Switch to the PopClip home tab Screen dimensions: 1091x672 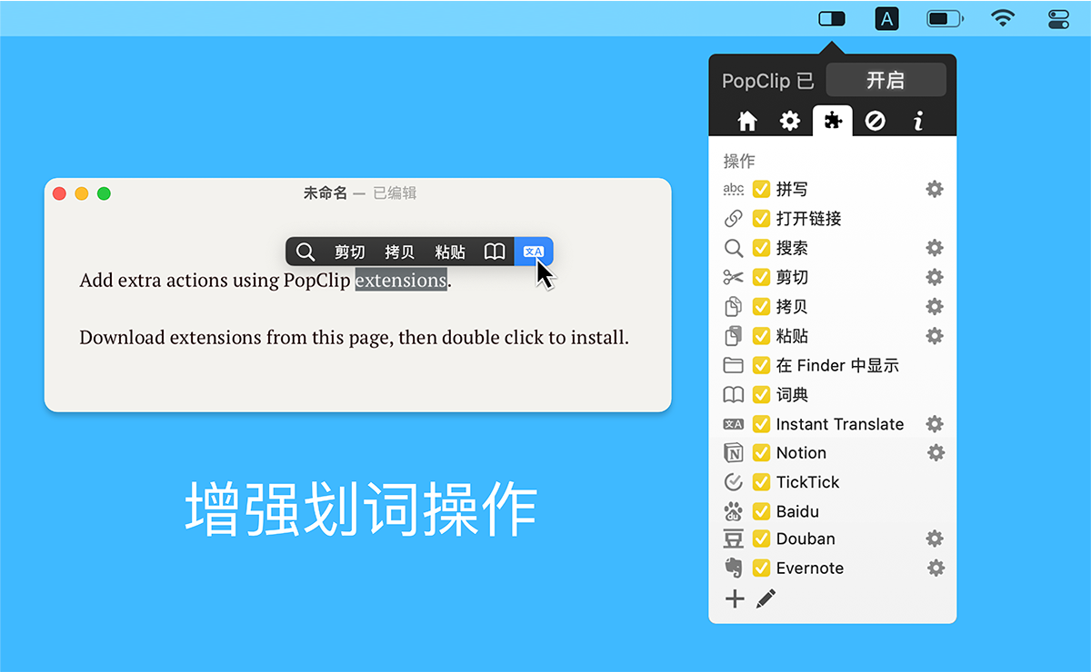coord(746,120)
